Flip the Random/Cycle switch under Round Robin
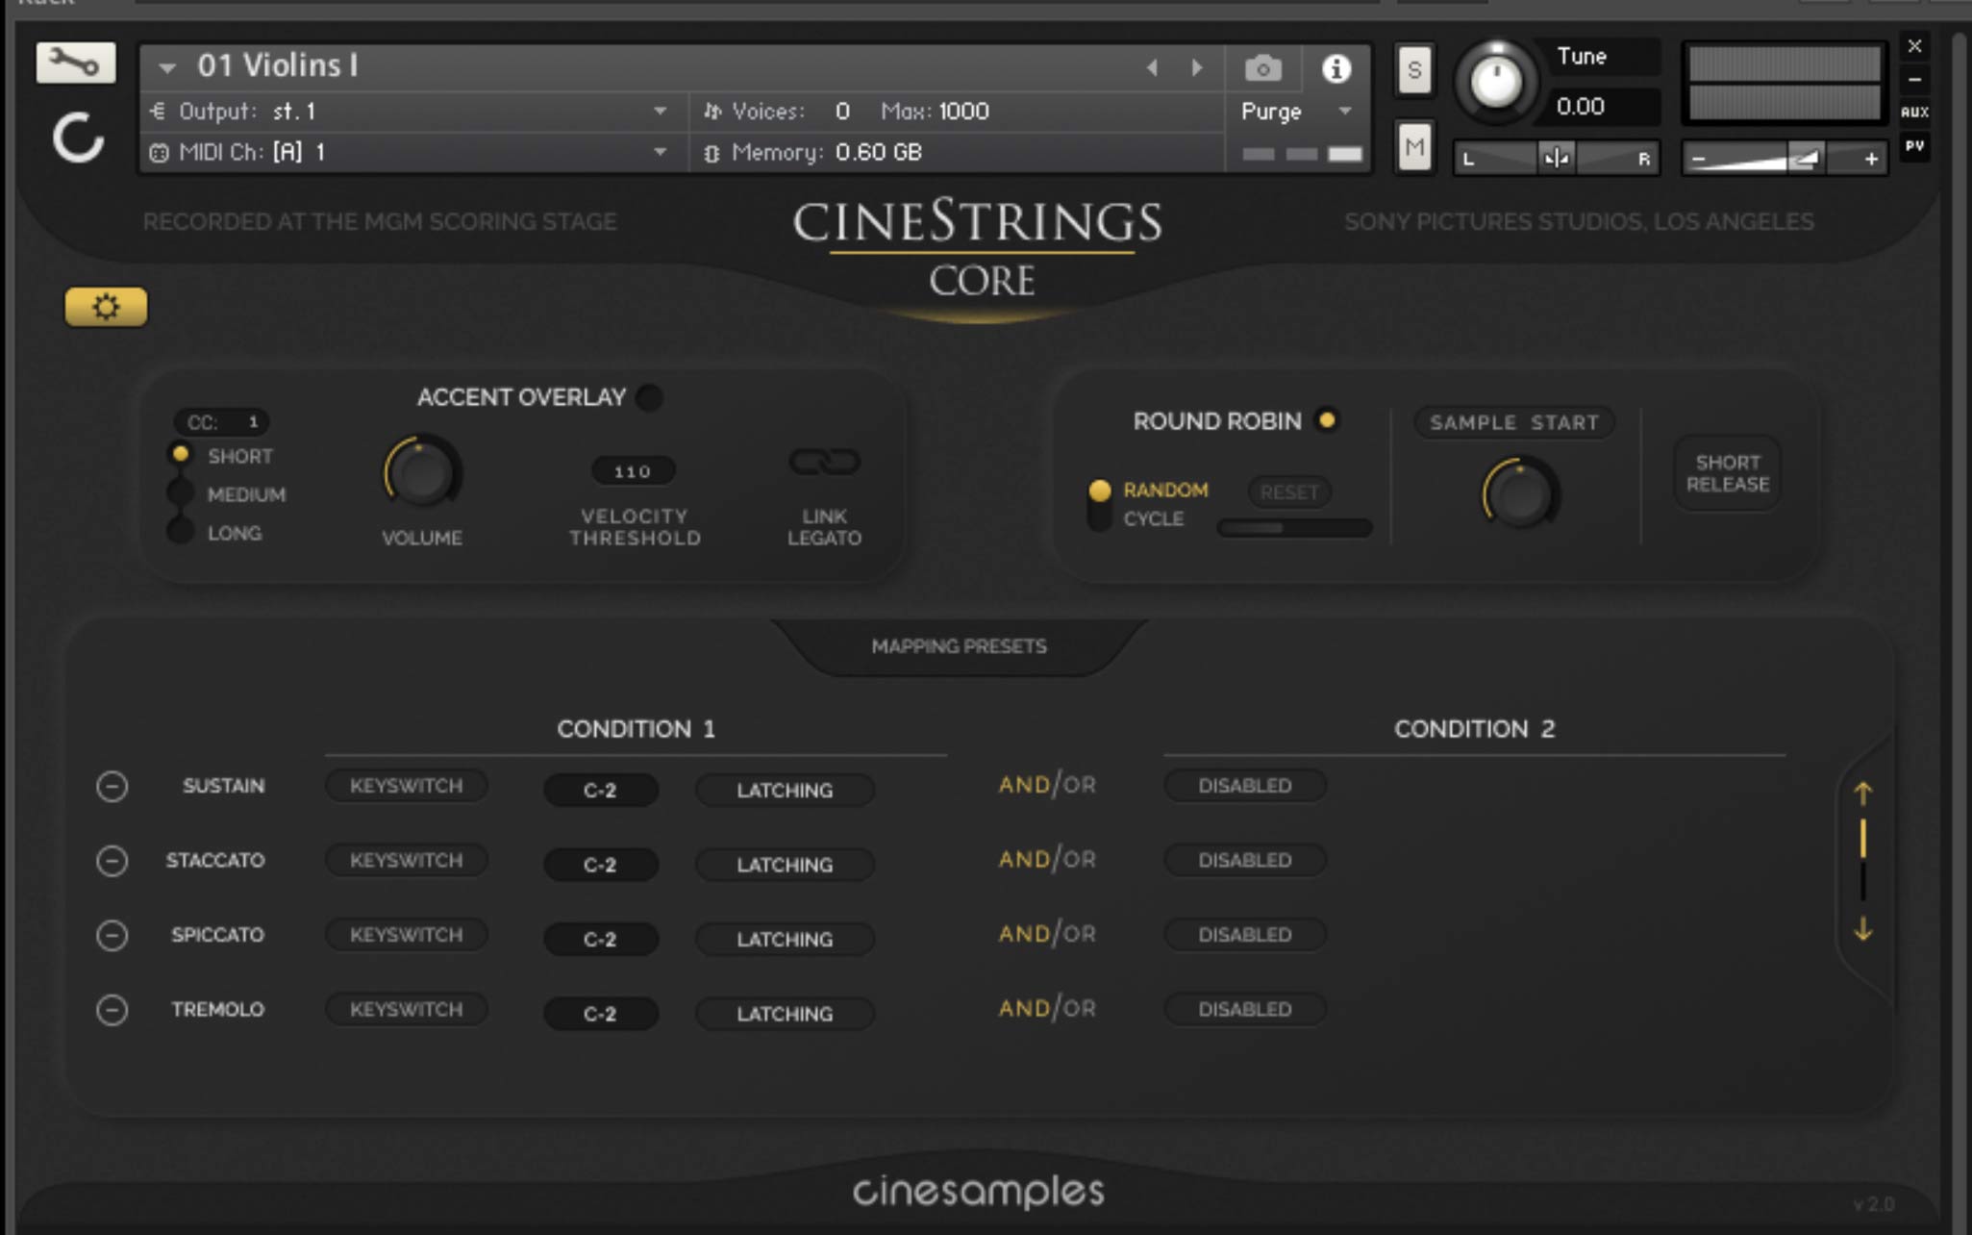The image size is (1972, 1235). [x=1101, y=504]
